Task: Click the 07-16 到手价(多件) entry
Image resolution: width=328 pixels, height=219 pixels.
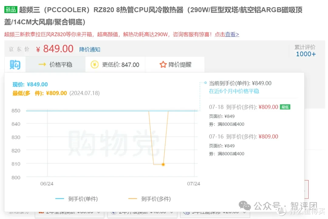Action: (x=244, y=137)
